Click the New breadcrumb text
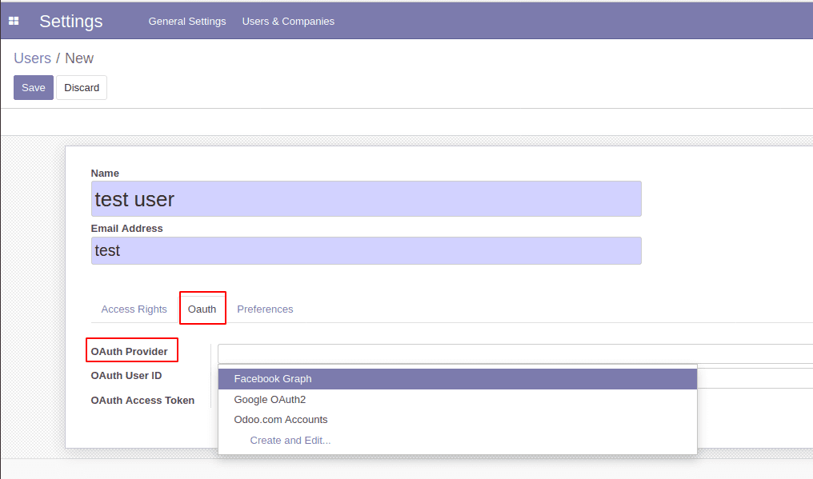Screen dimensions: 813x479 click(78, 58)
